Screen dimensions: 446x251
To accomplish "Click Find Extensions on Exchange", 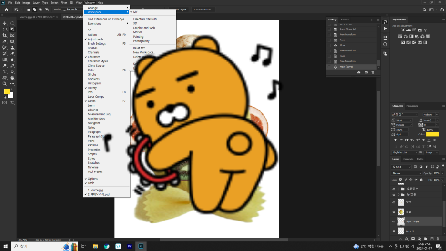I will click(x=107, y=19).
